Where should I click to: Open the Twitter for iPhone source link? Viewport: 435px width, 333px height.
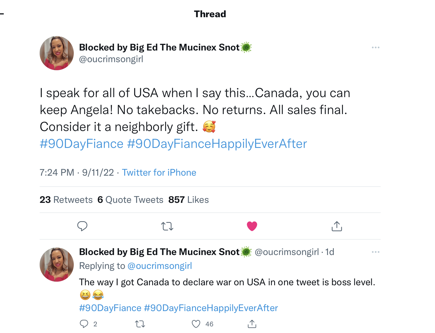tap(159, 173)
